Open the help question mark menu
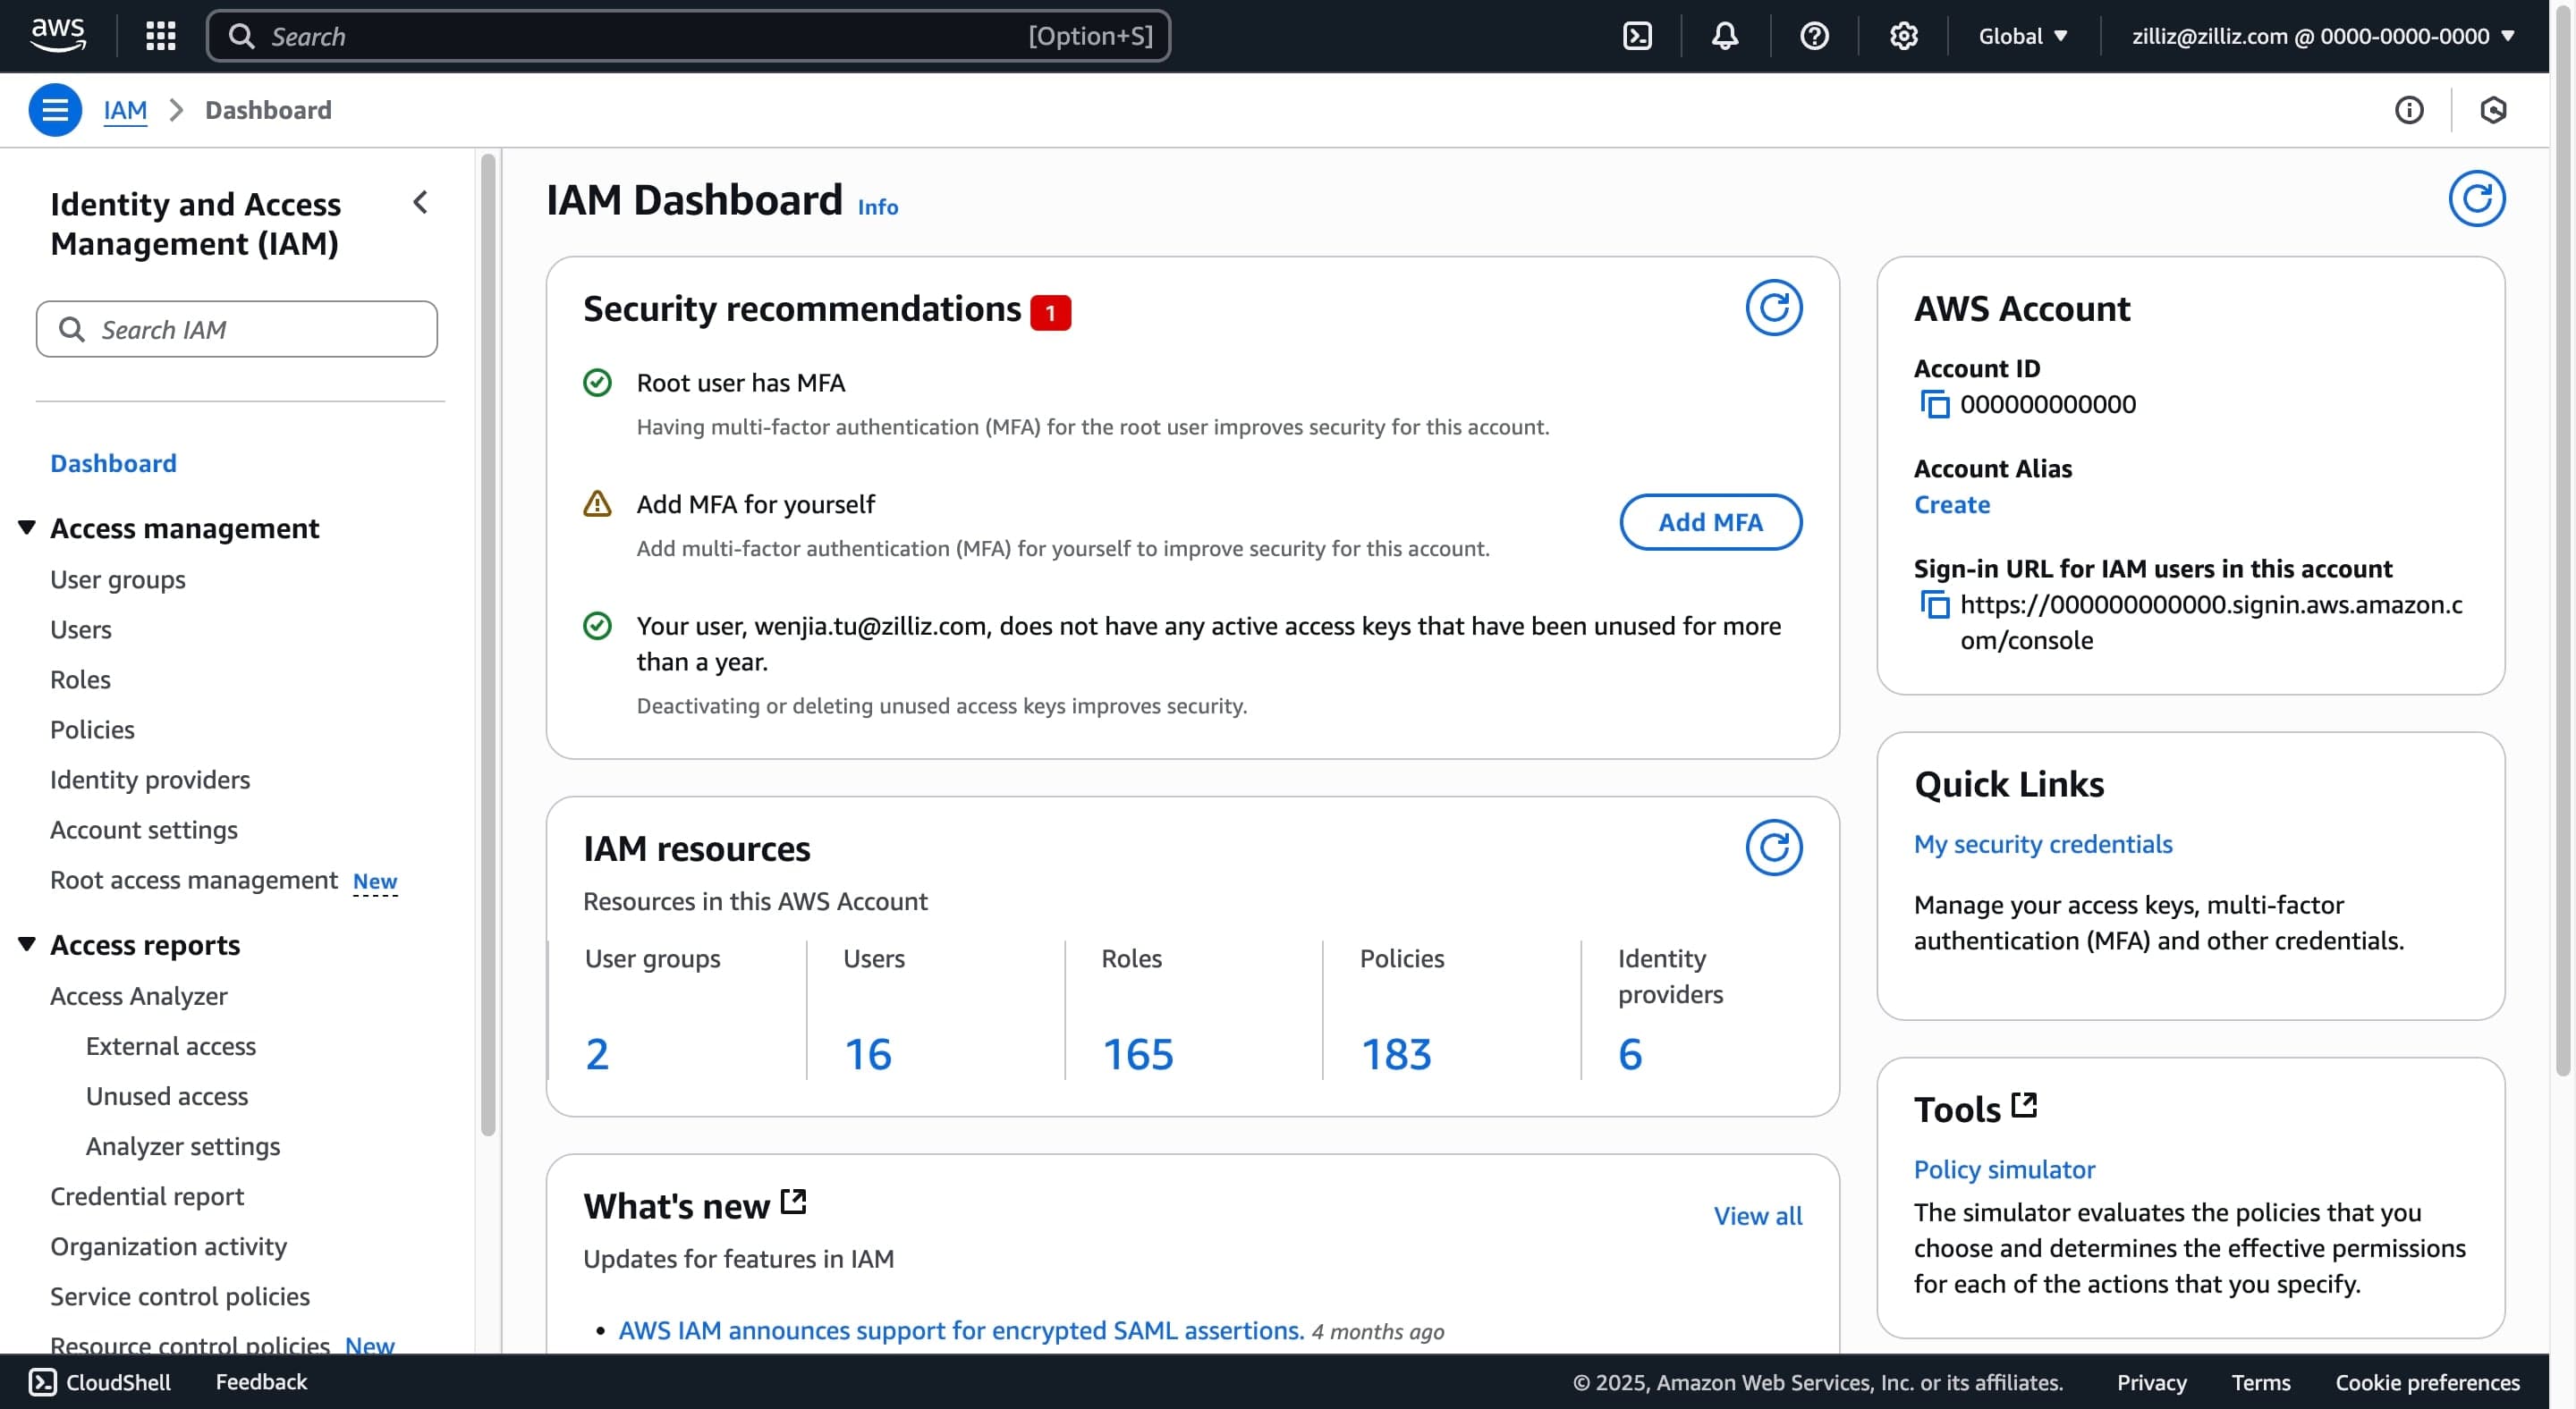This screenshot has height=1409, width=2576. (x=1814, y=36)
